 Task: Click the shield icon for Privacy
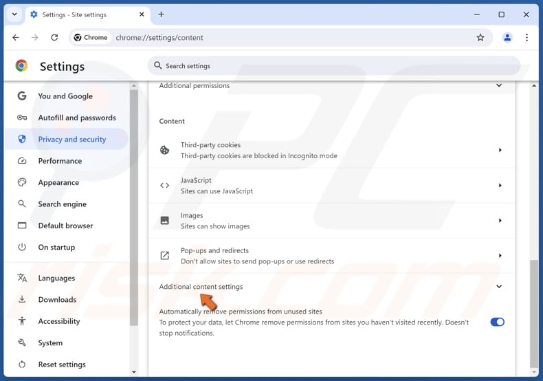click(22, 139)
